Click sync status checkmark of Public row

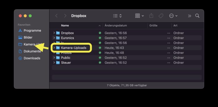[100, 58]
